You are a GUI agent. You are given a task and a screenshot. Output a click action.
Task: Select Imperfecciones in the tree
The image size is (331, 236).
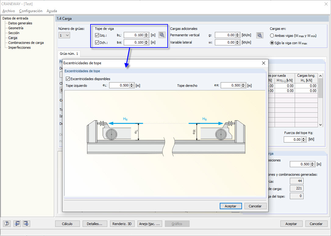point(20,48)
